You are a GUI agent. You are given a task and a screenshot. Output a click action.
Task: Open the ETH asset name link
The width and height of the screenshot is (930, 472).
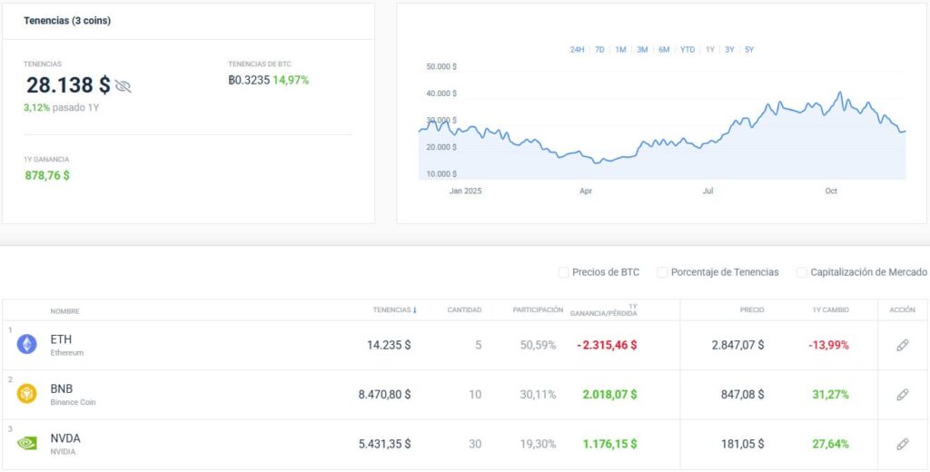click(61, 339)
